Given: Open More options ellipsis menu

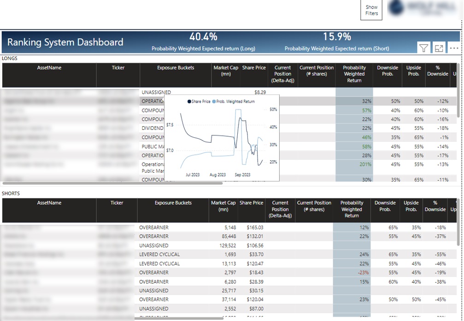Looking at the screenshot, I should pos(453,48).
